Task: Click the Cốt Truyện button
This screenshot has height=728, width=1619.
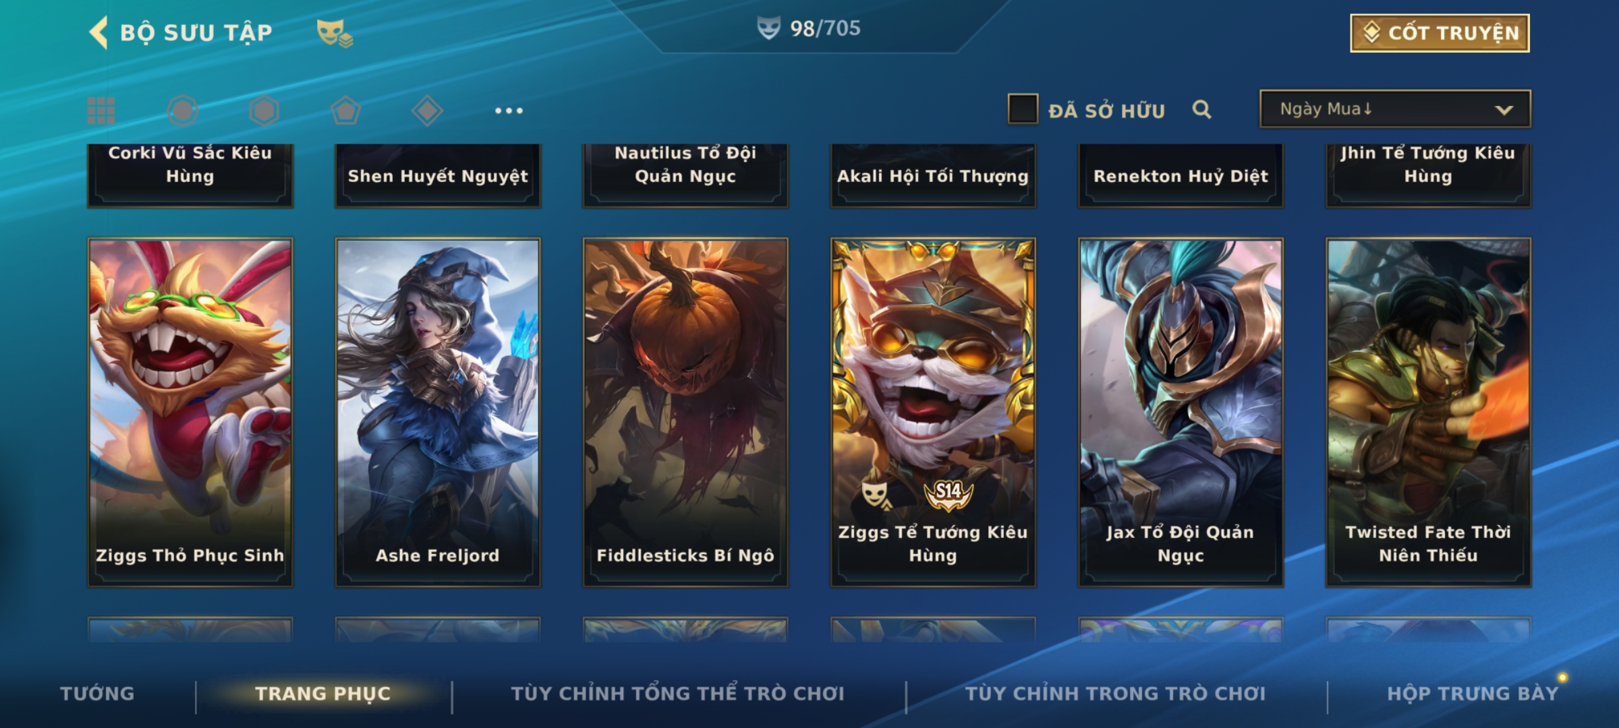Action: click(x=1440, y=33)
